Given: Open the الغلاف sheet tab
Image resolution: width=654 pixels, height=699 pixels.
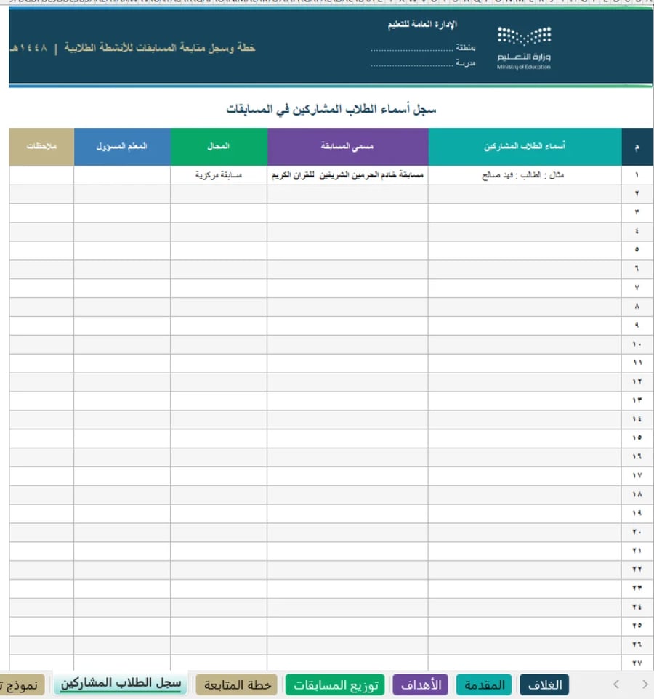Looking at the screenshot, I should [544, 684].
